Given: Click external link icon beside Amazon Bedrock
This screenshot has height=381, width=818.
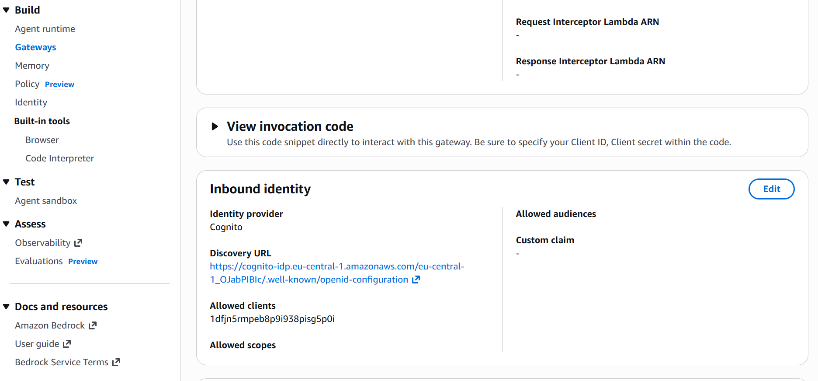Looking at the screenshot, I should click(93, 325).
